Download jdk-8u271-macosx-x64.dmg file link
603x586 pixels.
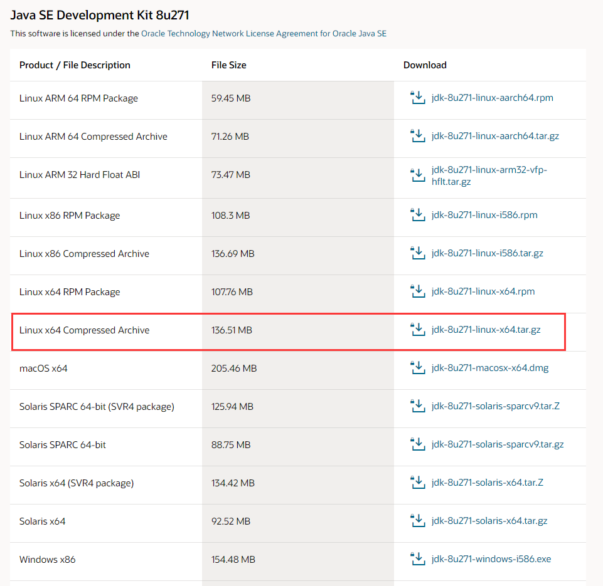[490, 368]
